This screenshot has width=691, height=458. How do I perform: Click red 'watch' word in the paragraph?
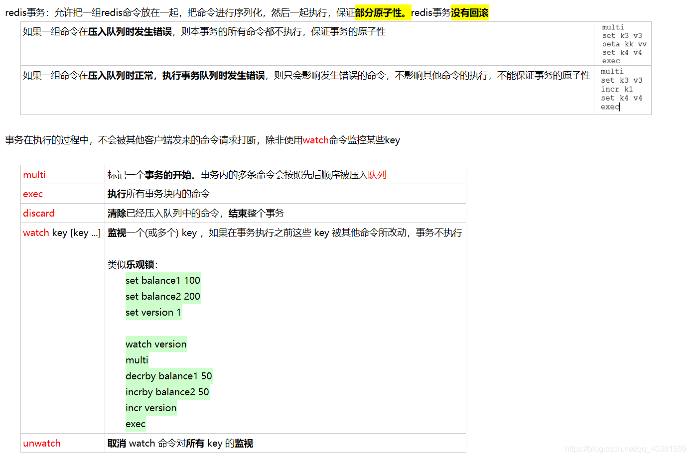[316, 140]
